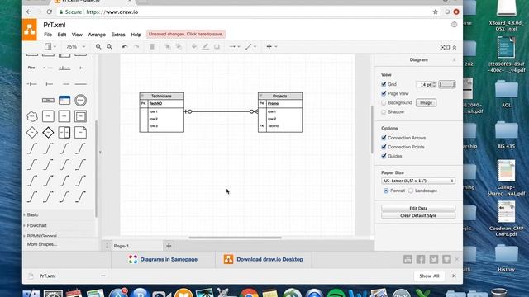This screenshot has width=529, height=297.
Task: Click the grid size stepper arrows
Action: coord(434,84)
